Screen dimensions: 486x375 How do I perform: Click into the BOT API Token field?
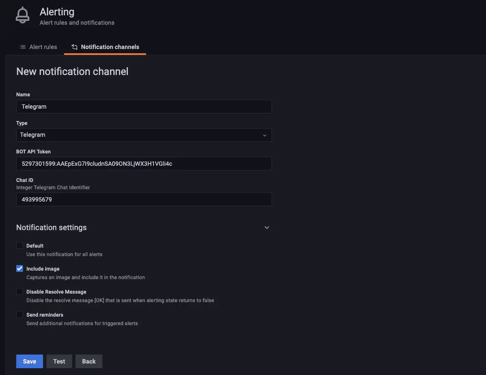(144, 164)
